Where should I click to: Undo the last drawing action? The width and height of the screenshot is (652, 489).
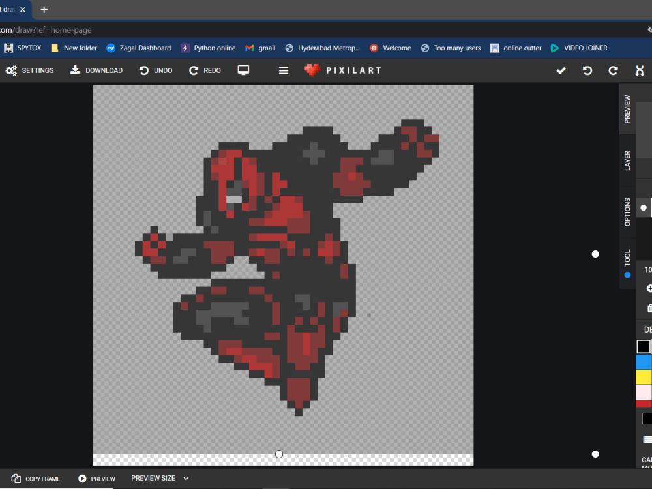[x=156, y=70]
